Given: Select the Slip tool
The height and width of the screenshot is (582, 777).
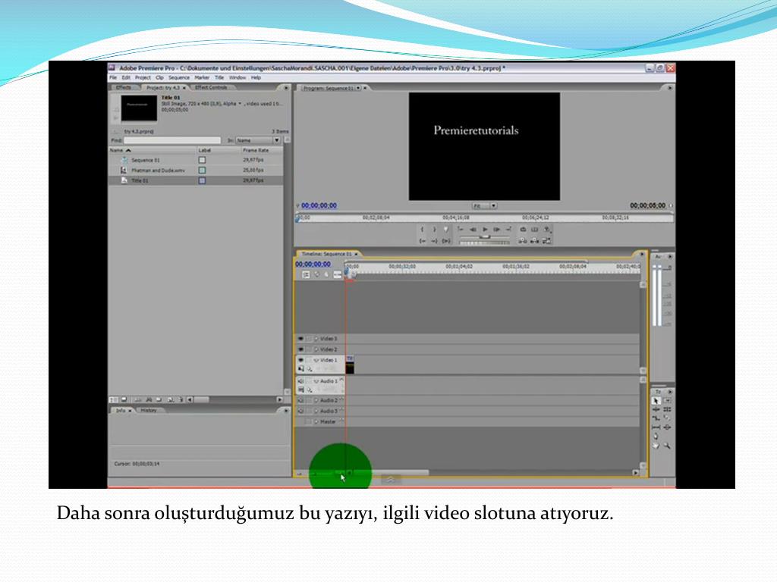Looking at the screenshot, I should pyautogui.click(x=656, y=427).
